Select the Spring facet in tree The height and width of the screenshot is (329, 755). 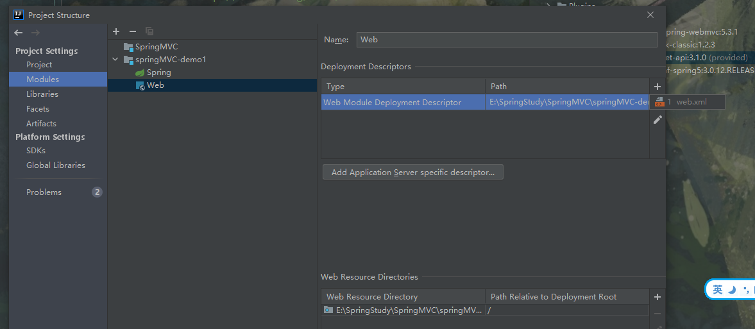[158, 72]
